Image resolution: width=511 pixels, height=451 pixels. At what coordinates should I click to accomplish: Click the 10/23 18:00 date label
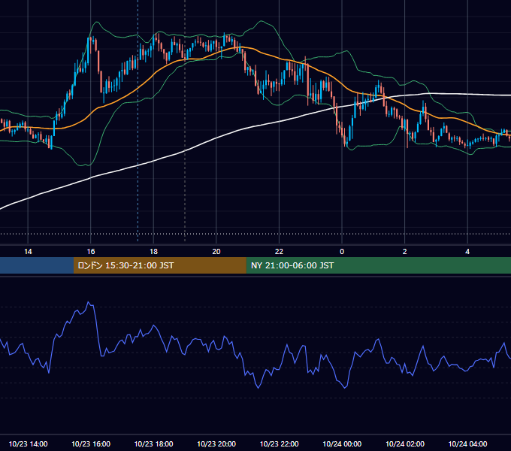[x=153, y=443]
